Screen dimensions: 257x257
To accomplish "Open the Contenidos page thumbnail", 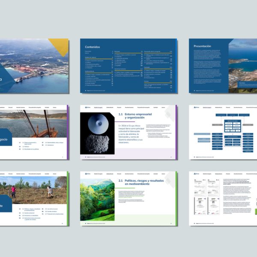I will (128, 66).
